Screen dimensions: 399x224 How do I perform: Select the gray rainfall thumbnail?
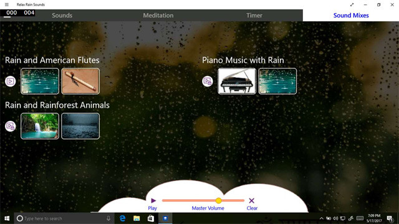coord(80,126)
